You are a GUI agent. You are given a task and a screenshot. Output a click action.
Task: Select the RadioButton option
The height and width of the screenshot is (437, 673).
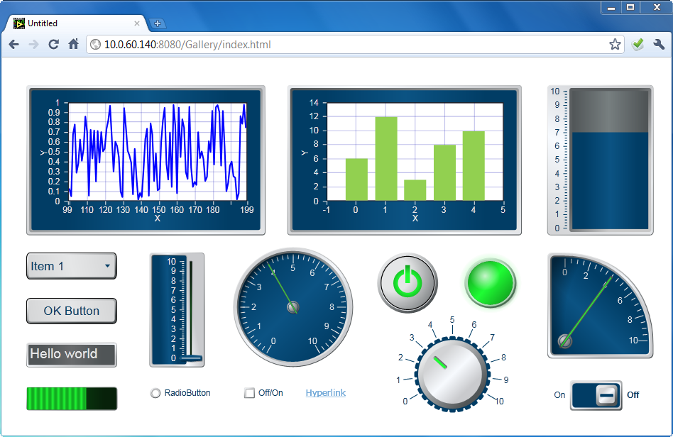(155, 393)
